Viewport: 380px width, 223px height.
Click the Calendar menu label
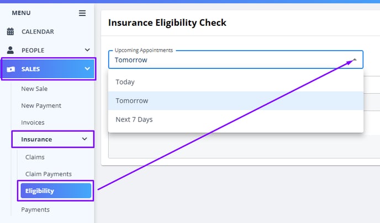click(x=38, y=31)
